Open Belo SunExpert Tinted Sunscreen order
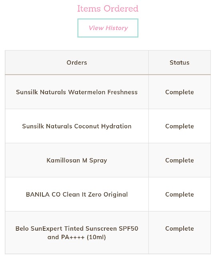The width and height of the screenshot is (216, 256). coord(77,233)
